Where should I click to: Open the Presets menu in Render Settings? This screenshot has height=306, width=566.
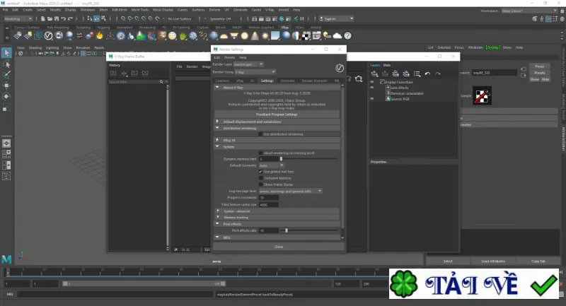coord(229,57)
